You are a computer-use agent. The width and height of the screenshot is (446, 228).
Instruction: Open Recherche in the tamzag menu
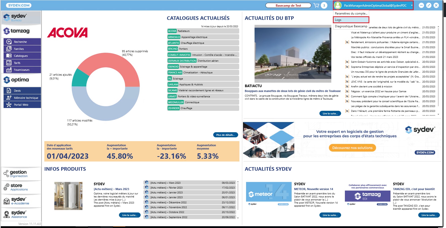coord(22,42)
